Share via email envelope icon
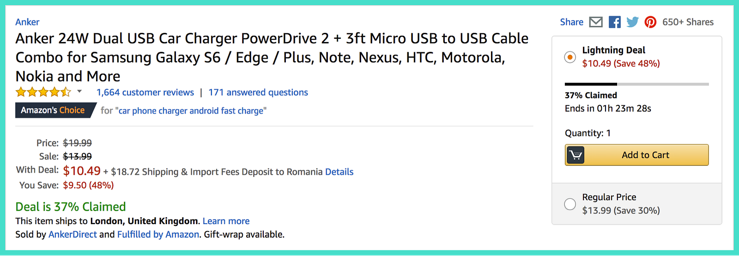The width and height of the screenshot is (739, 256). click(596, 22)
